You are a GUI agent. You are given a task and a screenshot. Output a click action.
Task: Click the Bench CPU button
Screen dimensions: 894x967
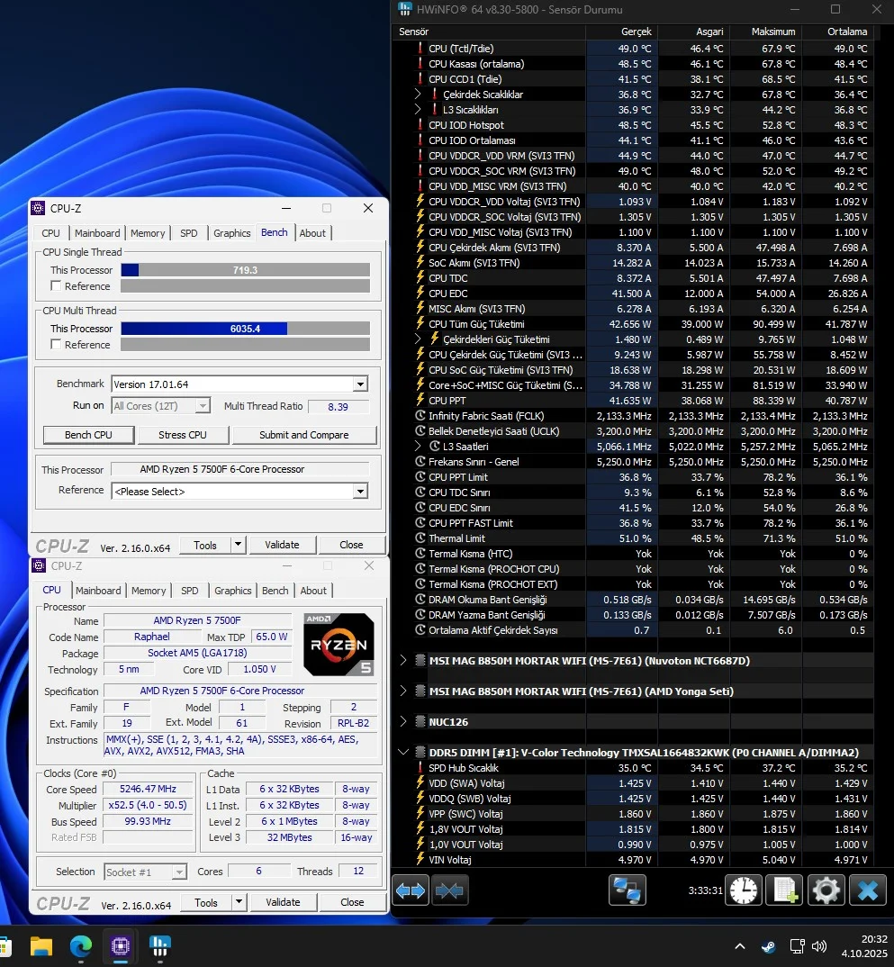[x=89, y=435]
